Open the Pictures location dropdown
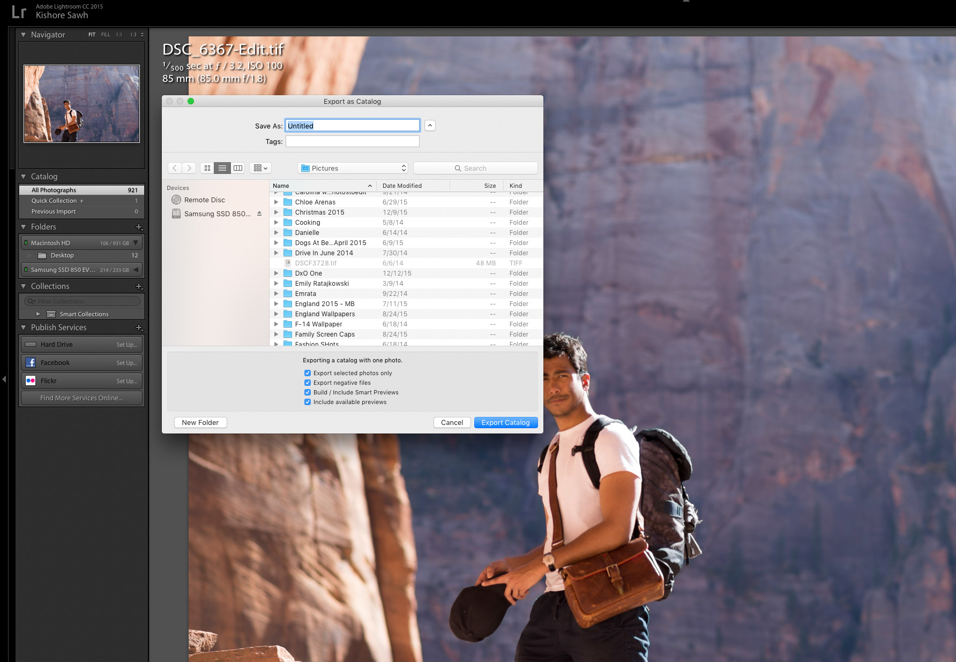The image size is (956, 662). pos(352,168)
